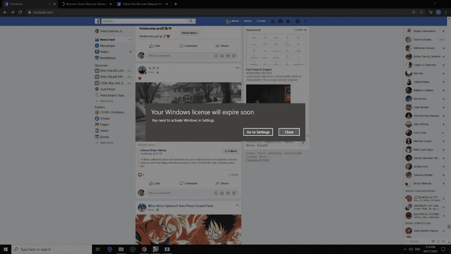
Task: Click camera icon in comment box under Edward Boye-Abbey post
Action: (x=222, y=193)
